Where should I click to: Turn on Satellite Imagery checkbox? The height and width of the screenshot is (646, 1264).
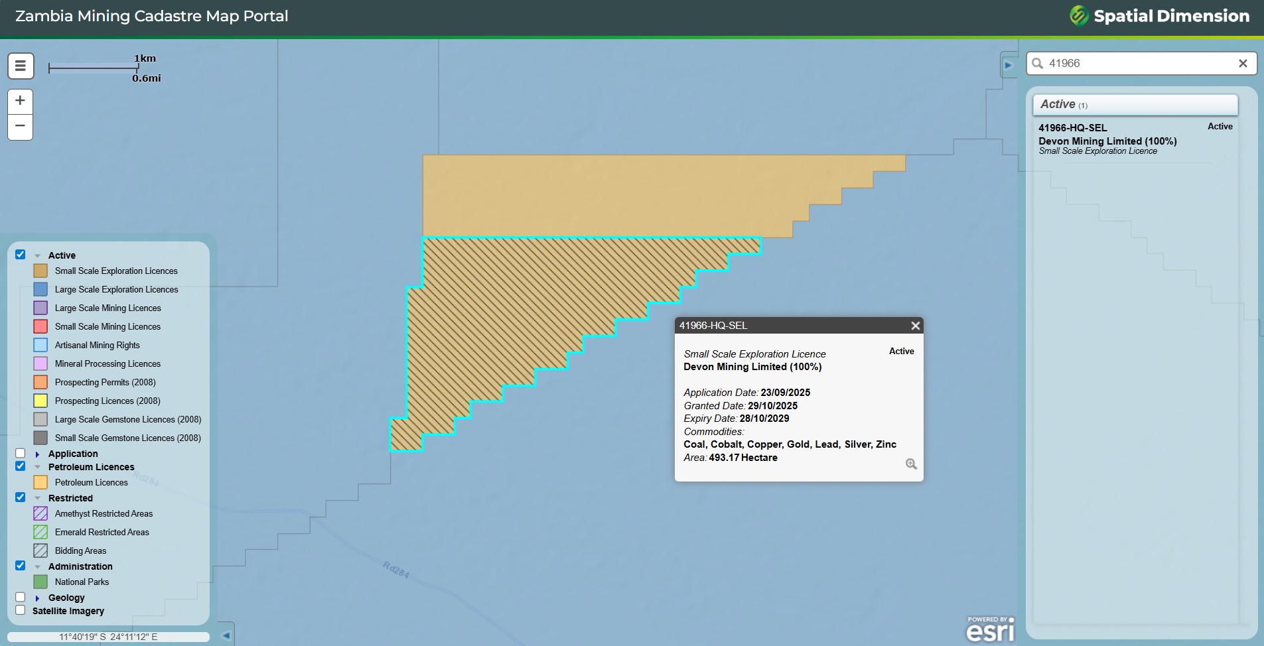coord(21,610)
